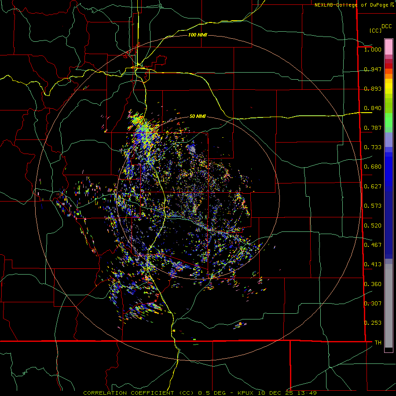
Task: Select the 0.680 value on the color scale
Action: pos(373,167)
